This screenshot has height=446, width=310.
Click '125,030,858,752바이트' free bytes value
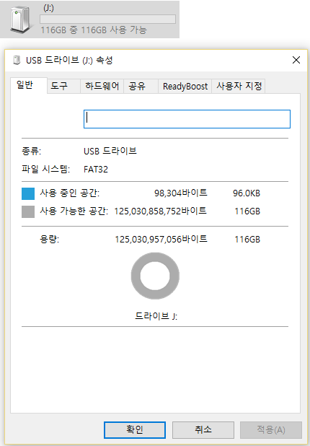[160, 211]
